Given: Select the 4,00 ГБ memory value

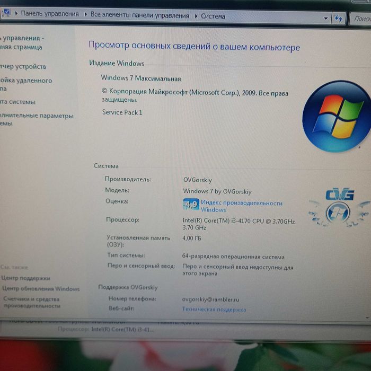Looking at the screenshot, I should pyautogui.click(x=192, y=238).
